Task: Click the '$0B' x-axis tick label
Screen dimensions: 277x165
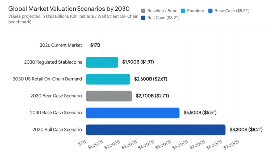Action: (82, 143)
